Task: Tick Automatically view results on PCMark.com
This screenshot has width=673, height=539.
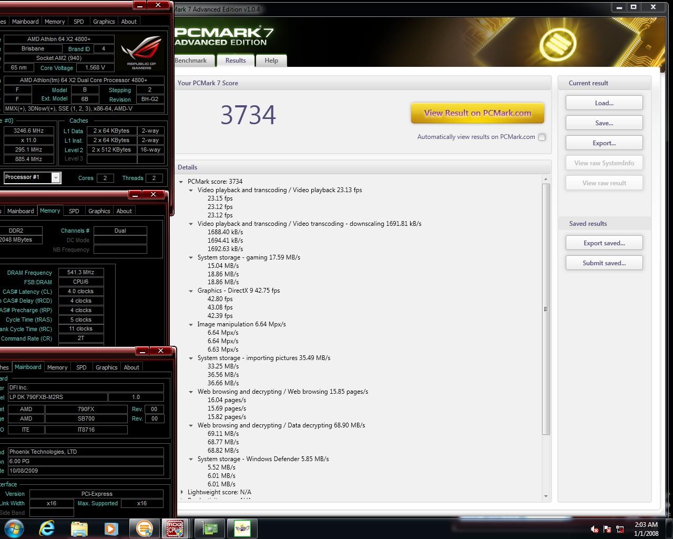Action: pyautogui.click(x=542, y=137)
